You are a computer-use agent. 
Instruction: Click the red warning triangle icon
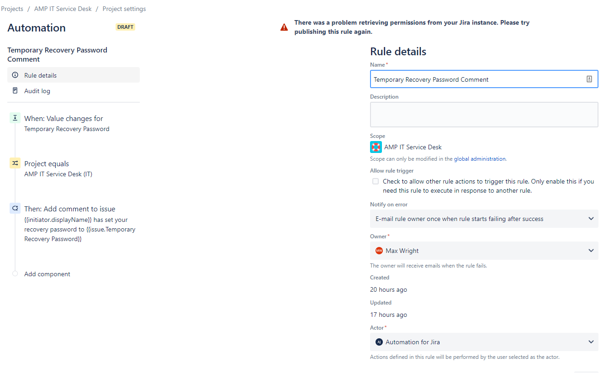click(284, 27)
